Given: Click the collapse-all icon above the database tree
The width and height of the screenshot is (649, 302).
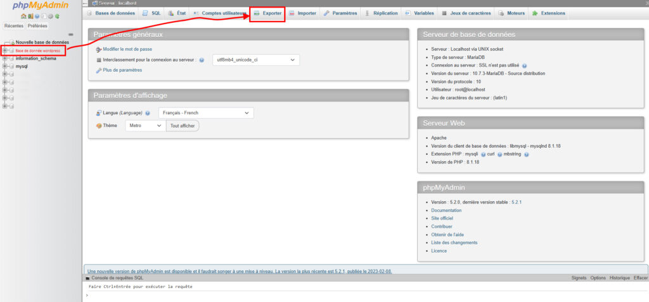Looking at the screenshot, I should click(x=71, y=34).
